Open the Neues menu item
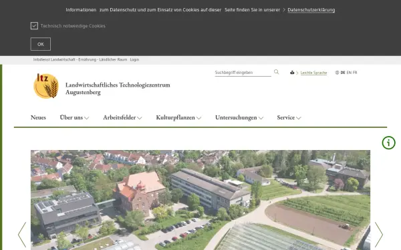 tap(38, 117)
